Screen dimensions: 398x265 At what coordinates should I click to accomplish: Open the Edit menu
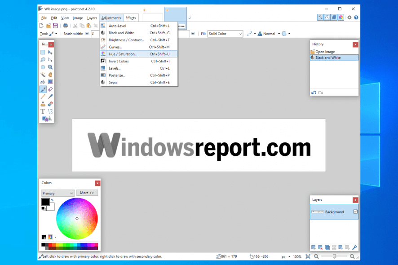click(x=54, y=18)
